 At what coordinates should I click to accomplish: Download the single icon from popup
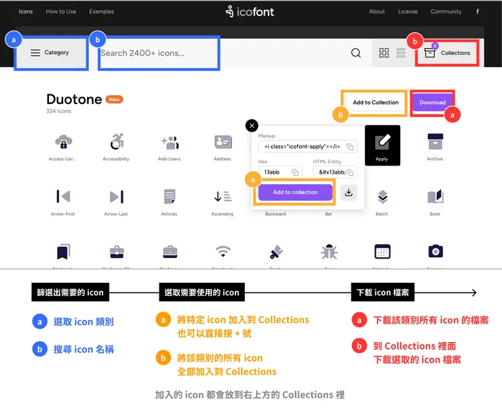(x=348, y=193)
